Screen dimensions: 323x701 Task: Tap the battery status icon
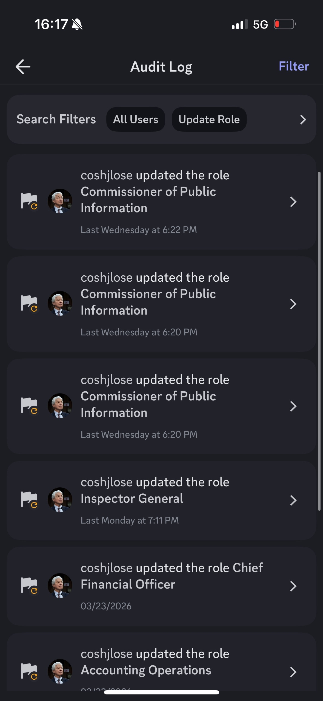coord(285,24)
